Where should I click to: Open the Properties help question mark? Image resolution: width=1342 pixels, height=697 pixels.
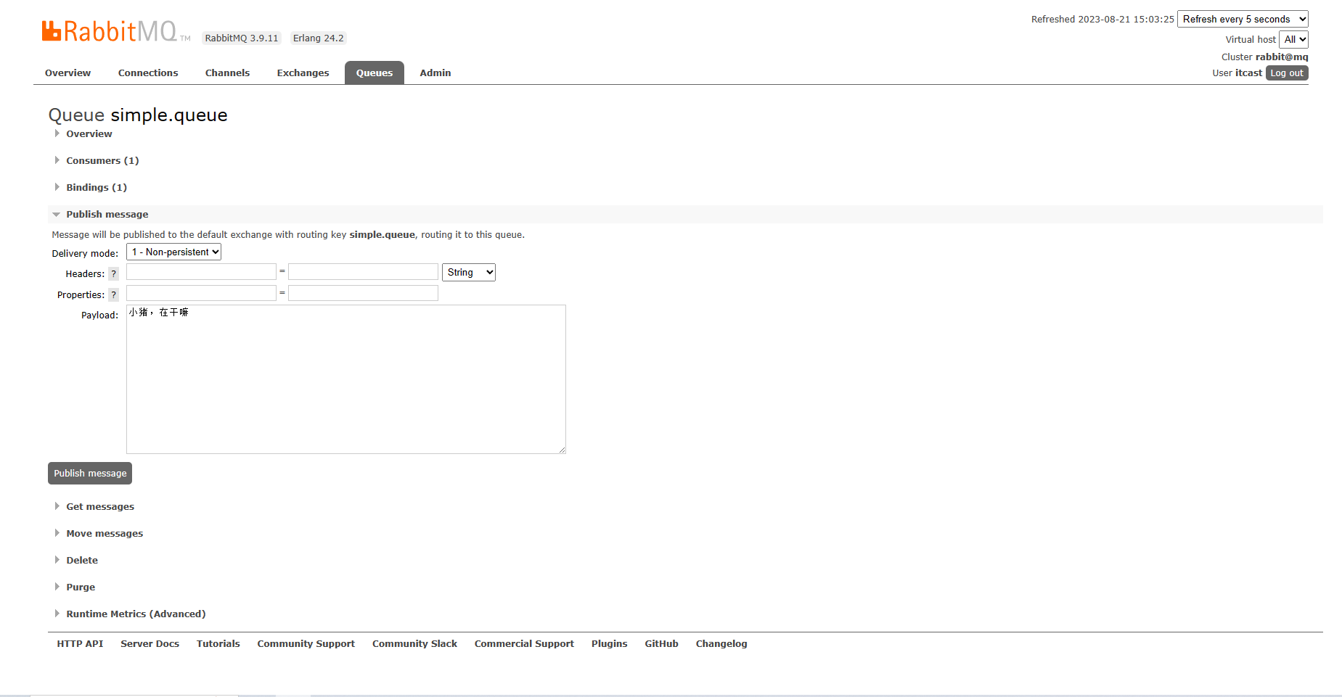(113, 294)
